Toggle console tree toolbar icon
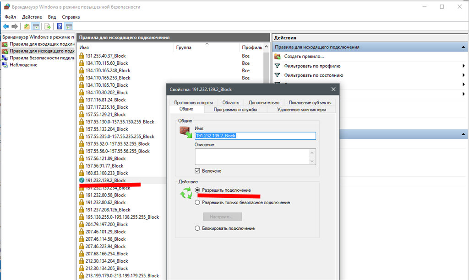 point(36,26)
